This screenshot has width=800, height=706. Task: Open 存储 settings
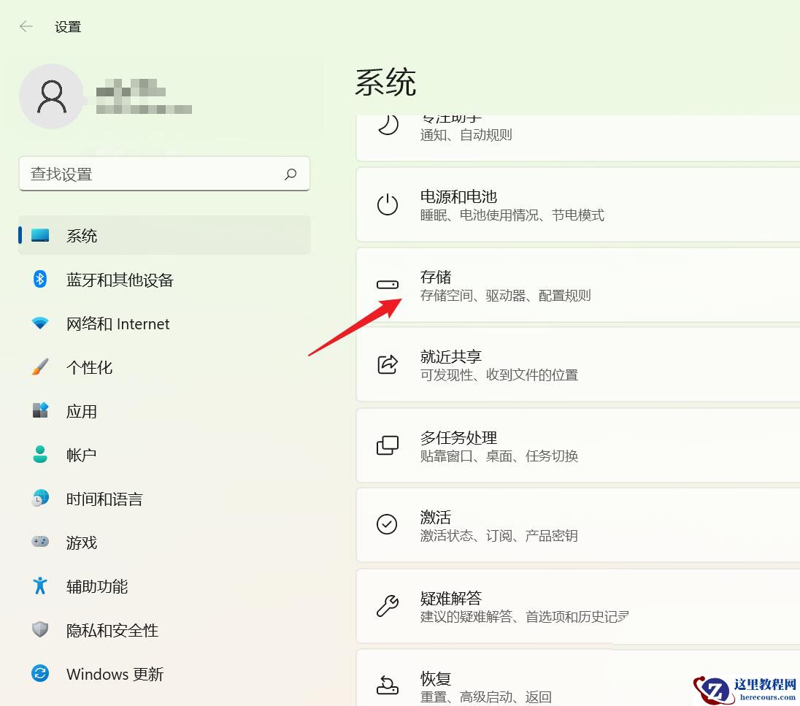click(x=511, y=285)
